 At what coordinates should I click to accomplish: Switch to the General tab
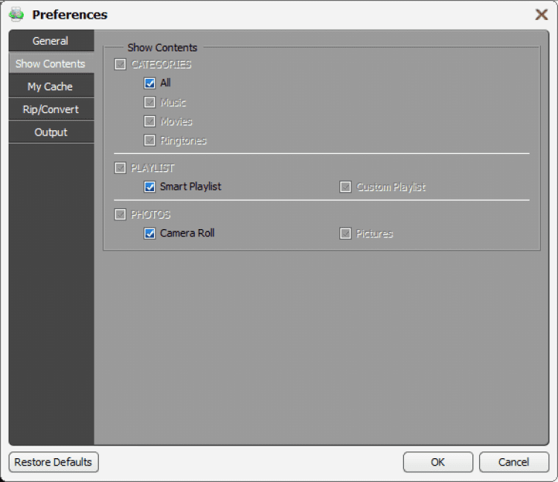[51, 41]
